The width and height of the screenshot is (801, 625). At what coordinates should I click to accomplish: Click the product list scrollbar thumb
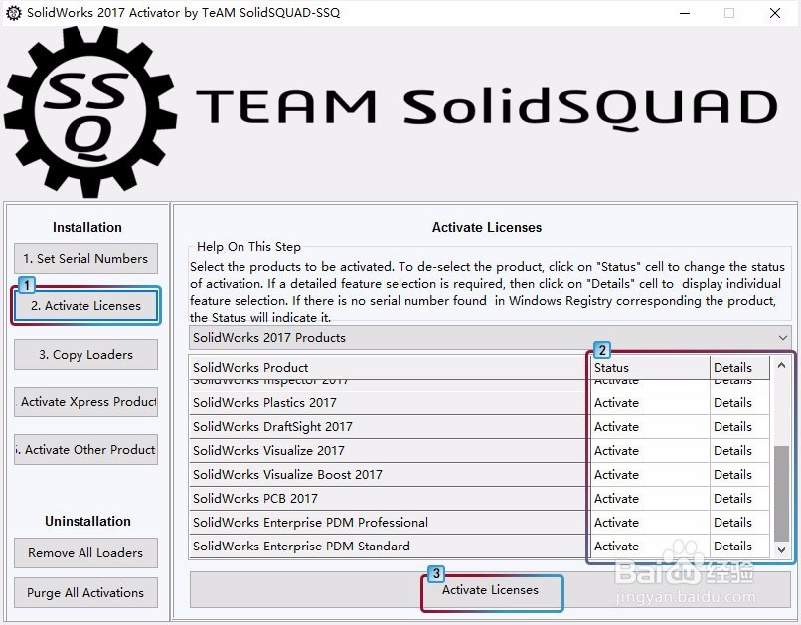(781, 493)
